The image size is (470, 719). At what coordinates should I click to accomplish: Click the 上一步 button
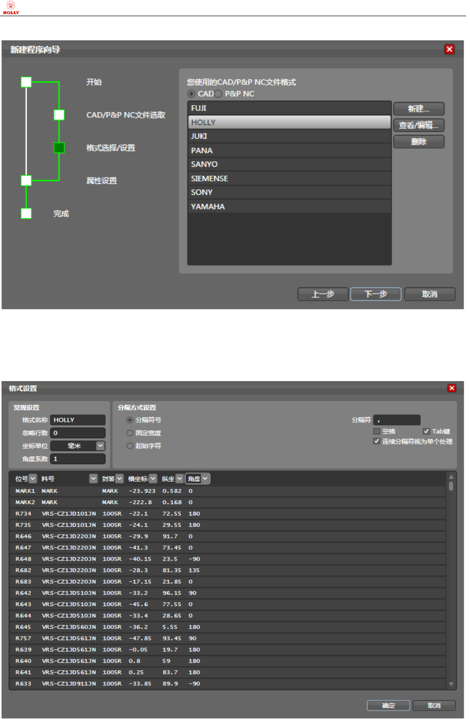click(x=323, y=294)
